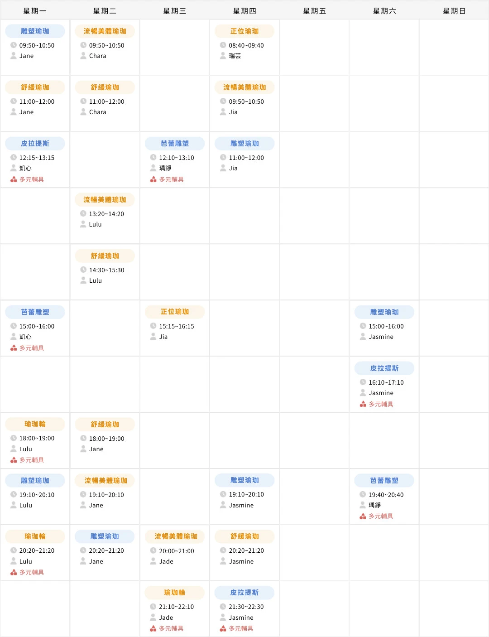Click the person icon next to 瑞芸 on Thursday
489x637 pixels.
[x=223, y=56]
